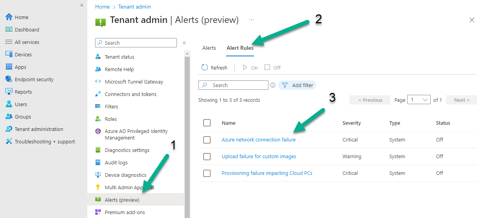Click the info icon beside the search box
Viewport: 477px width, 218px height.
(273, 85)
